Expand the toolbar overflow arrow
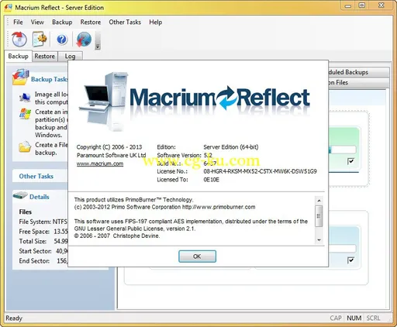The image size is (397, 327). [x=98, y=46]
